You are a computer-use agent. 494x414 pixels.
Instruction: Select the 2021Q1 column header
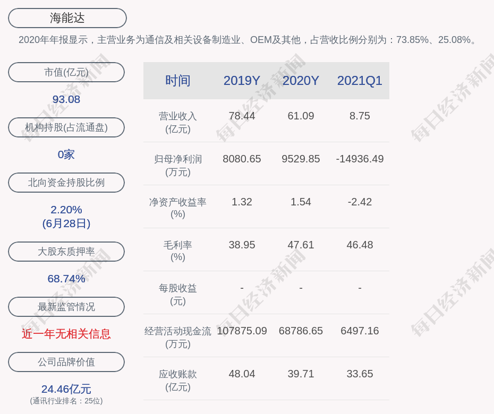360,81
